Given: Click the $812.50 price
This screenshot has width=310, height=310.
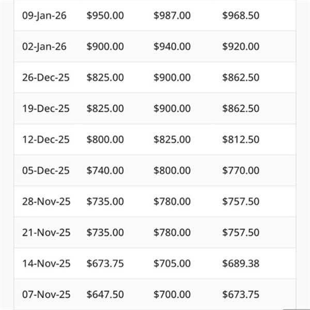Looking at the screenshot, I should click(x=241, y=139).
